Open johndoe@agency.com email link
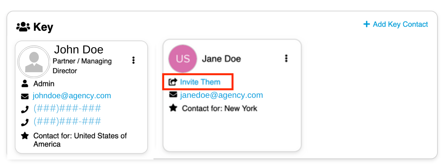 72,96
